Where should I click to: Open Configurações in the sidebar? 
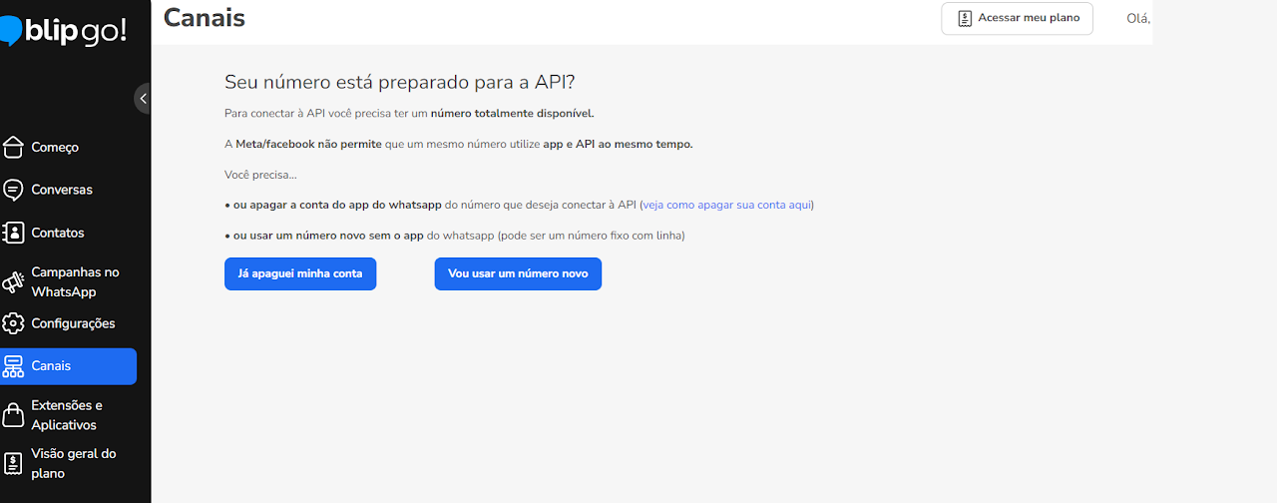(x=73, y=323)
